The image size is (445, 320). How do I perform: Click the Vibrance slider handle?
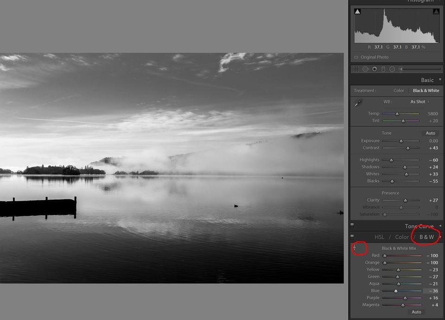pyautogui.click(x=401, y=207)
